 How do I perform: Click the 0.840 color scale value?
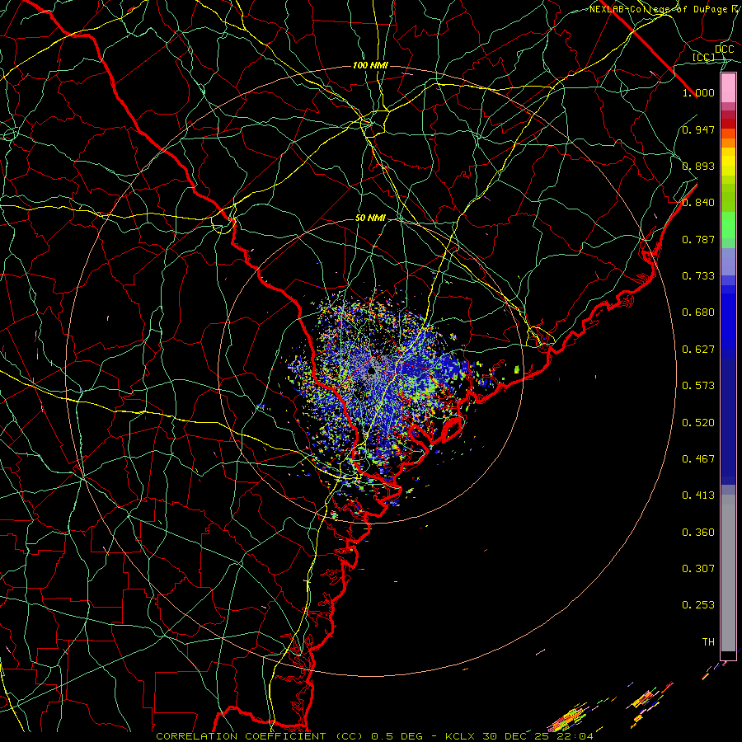698,203
